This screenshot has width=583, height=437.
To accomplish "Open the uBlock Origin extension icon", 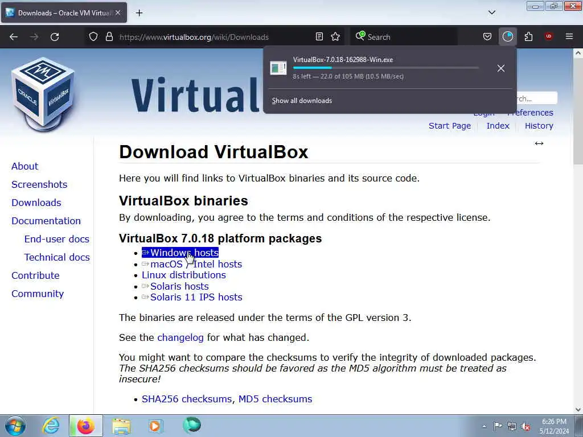I will 549,36.
